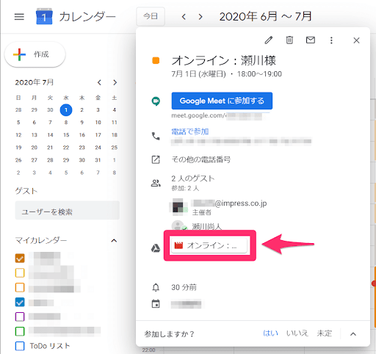Toggle the ToDo リスト checkbox

click(20, 346)
